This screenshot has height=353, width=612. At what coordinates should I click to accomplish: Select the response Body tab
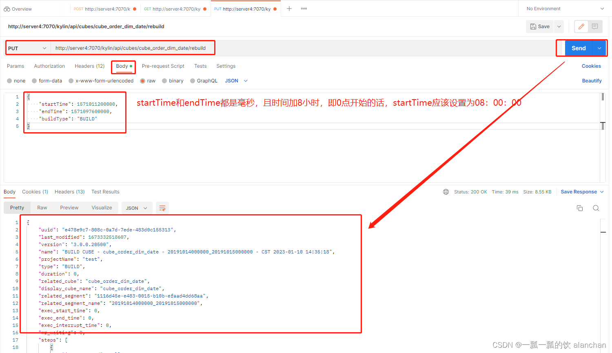(9, 192)
